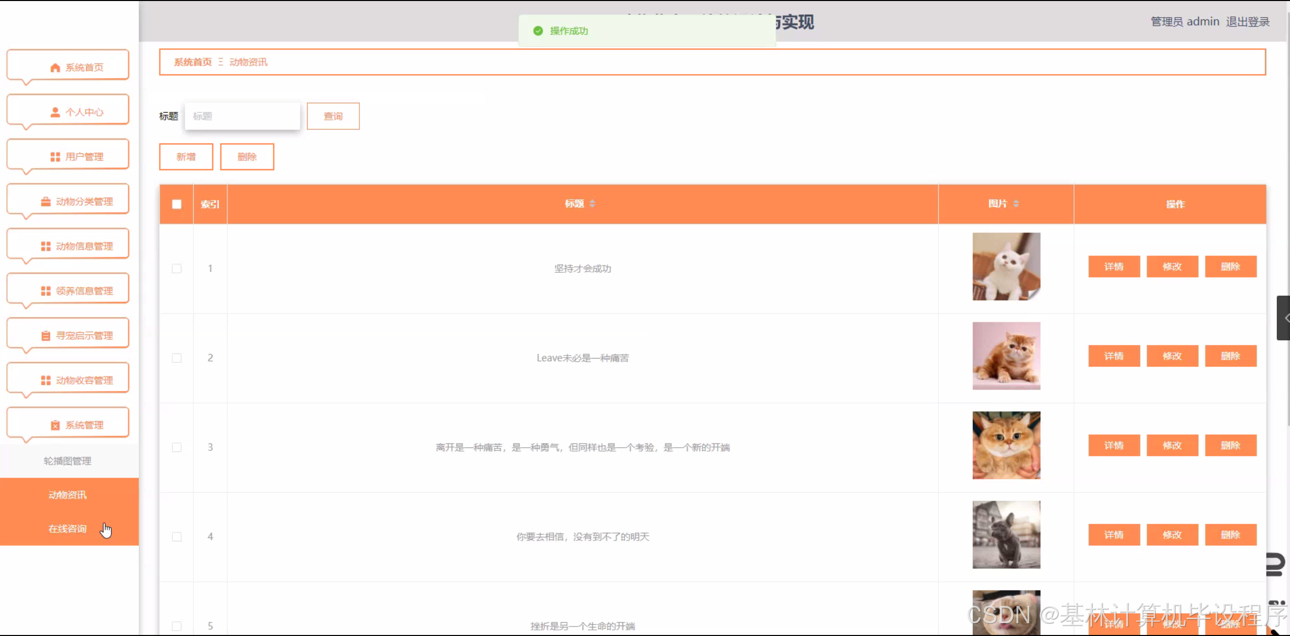Click the grid icon beside 动物信息管理
The image size is (1290, 636).
(x=46, y=246)
